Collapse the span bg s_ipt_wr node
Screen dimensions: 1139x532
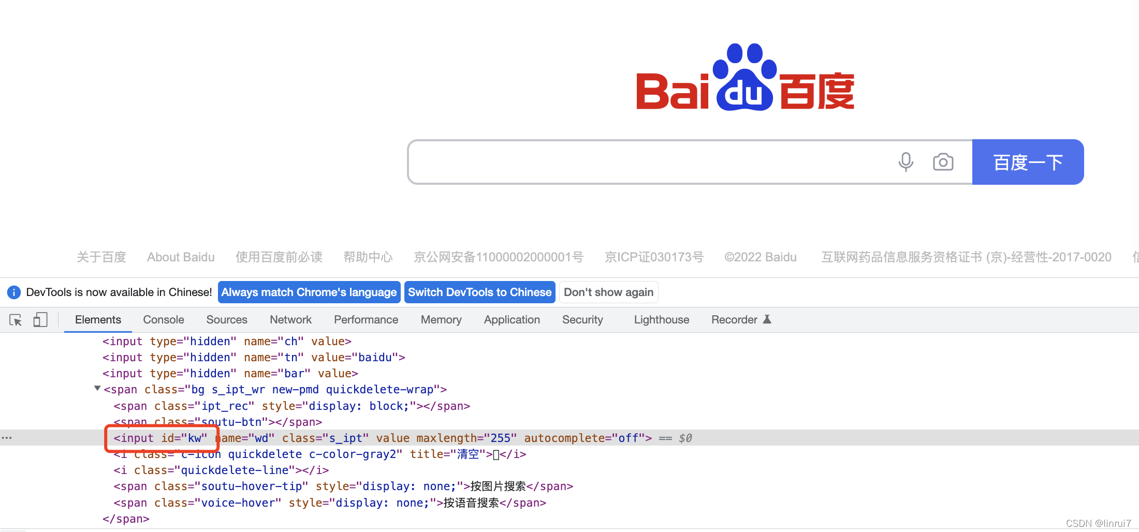[x=97, y=389]
